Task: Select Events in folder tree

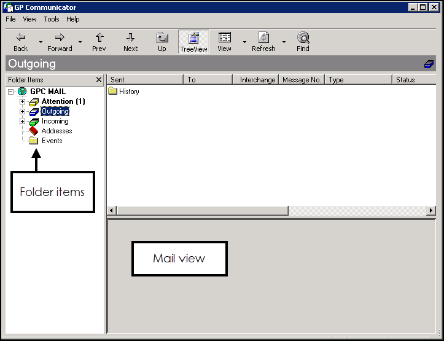Action: (x=52, y=141)
